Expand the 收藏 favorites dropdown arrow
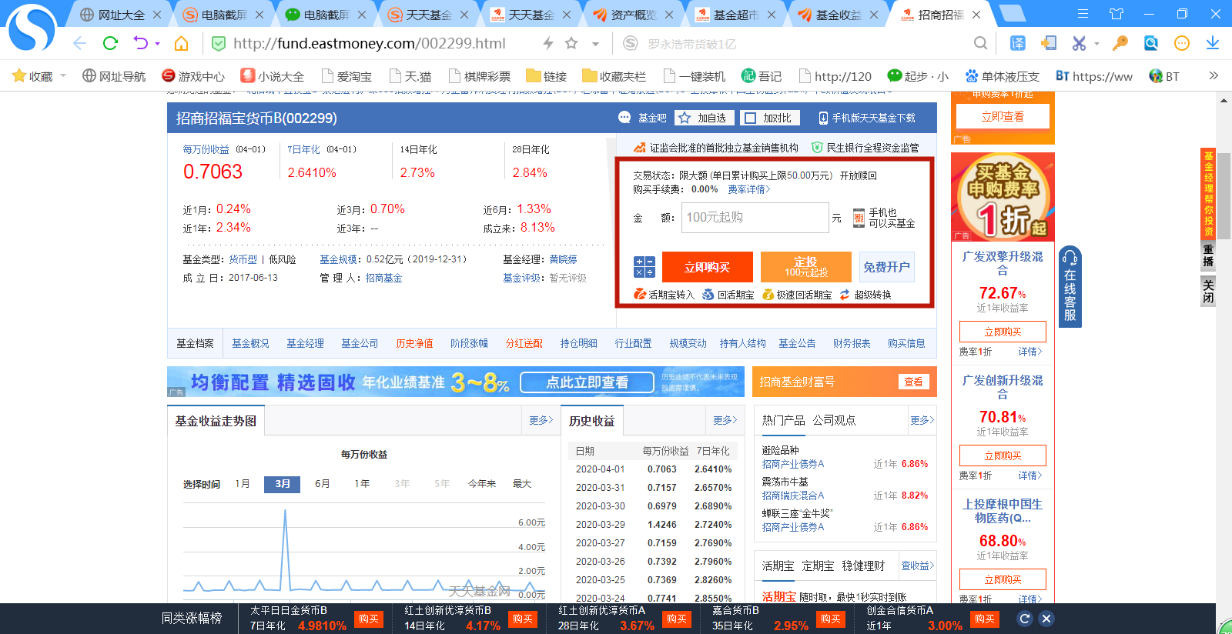This screenshot has height=634, width=1232. (x=63, y=75)
